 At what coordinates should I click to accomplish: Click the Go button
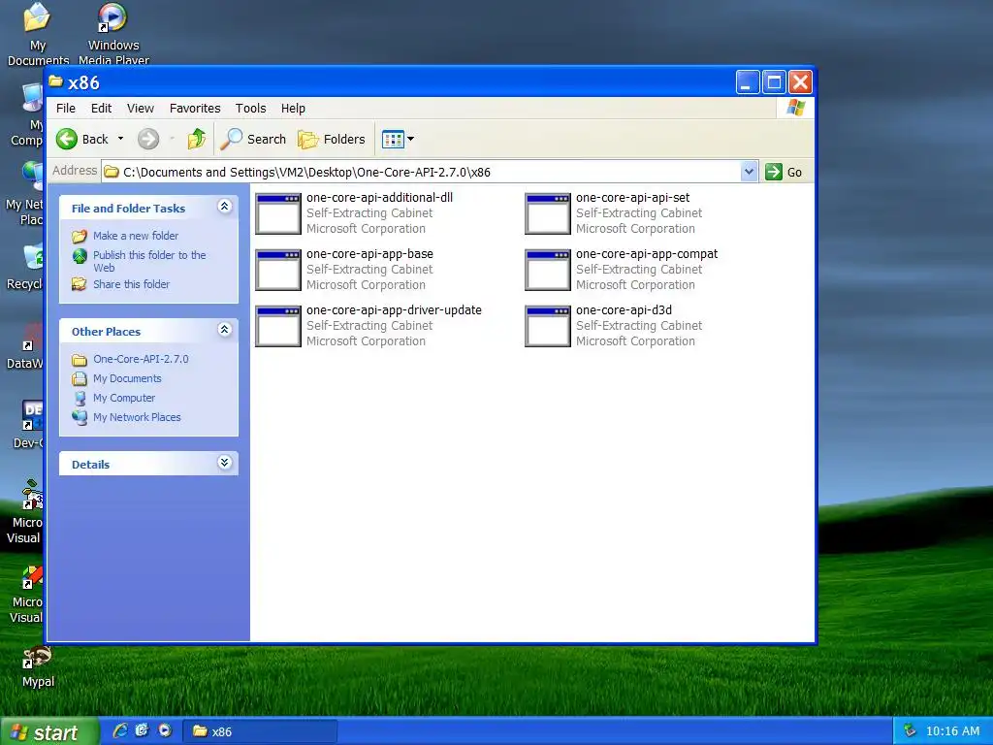pos(784,172)
